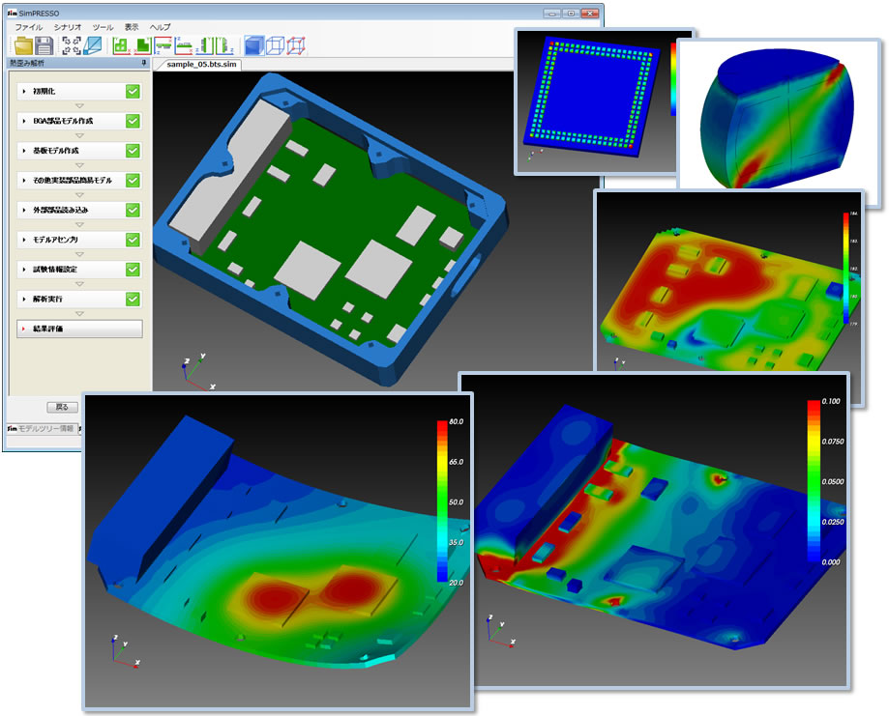Toggle the green checkbox for 解析実行

pos(133,300)
